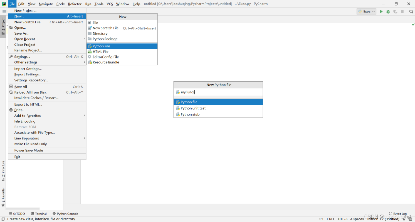
Task: Select Directory in New submenu
Action: [x=122, y=34]
